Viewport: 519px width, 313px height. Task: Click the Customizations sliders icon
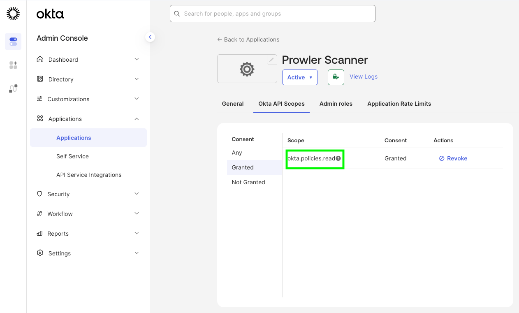coord(39,99)
